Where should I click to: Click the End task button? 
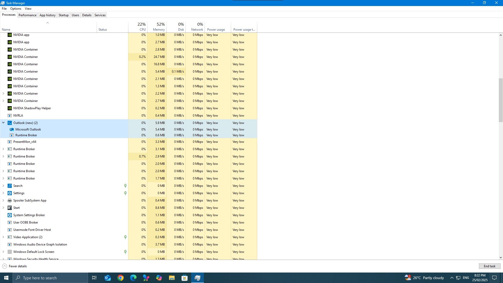tap(489, 266)
